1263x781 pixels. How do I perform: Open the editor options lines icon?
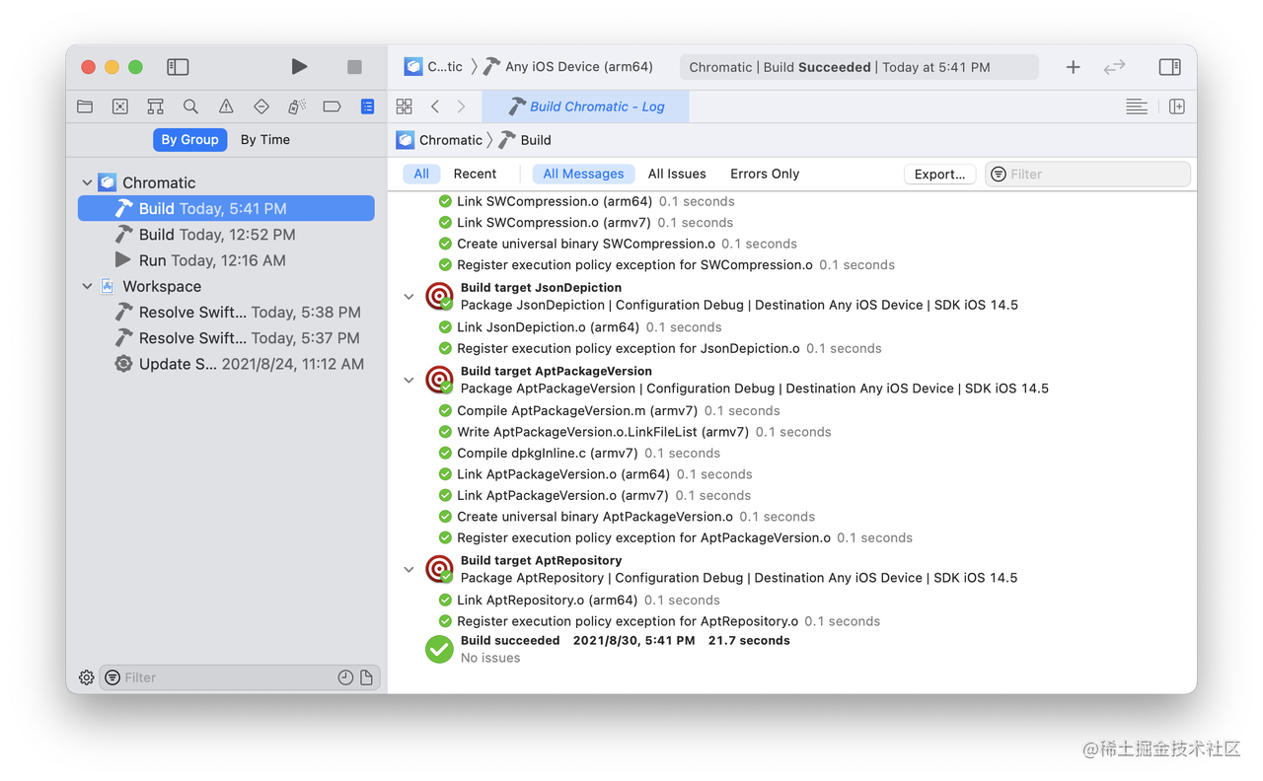click(x=1137, y=106)
